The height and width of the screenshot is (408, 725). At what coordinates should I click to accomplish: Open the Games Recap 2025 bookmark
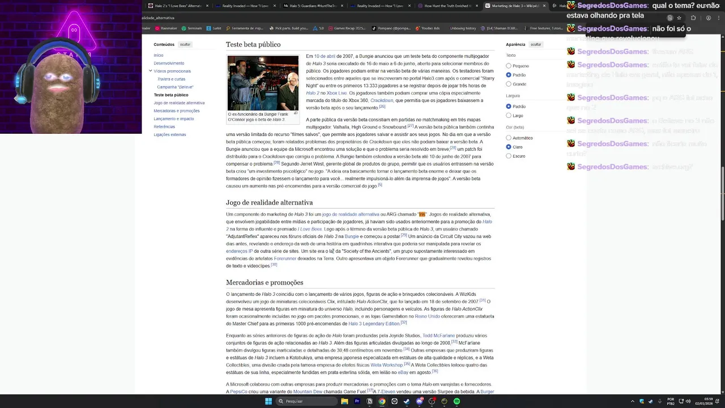347,28
